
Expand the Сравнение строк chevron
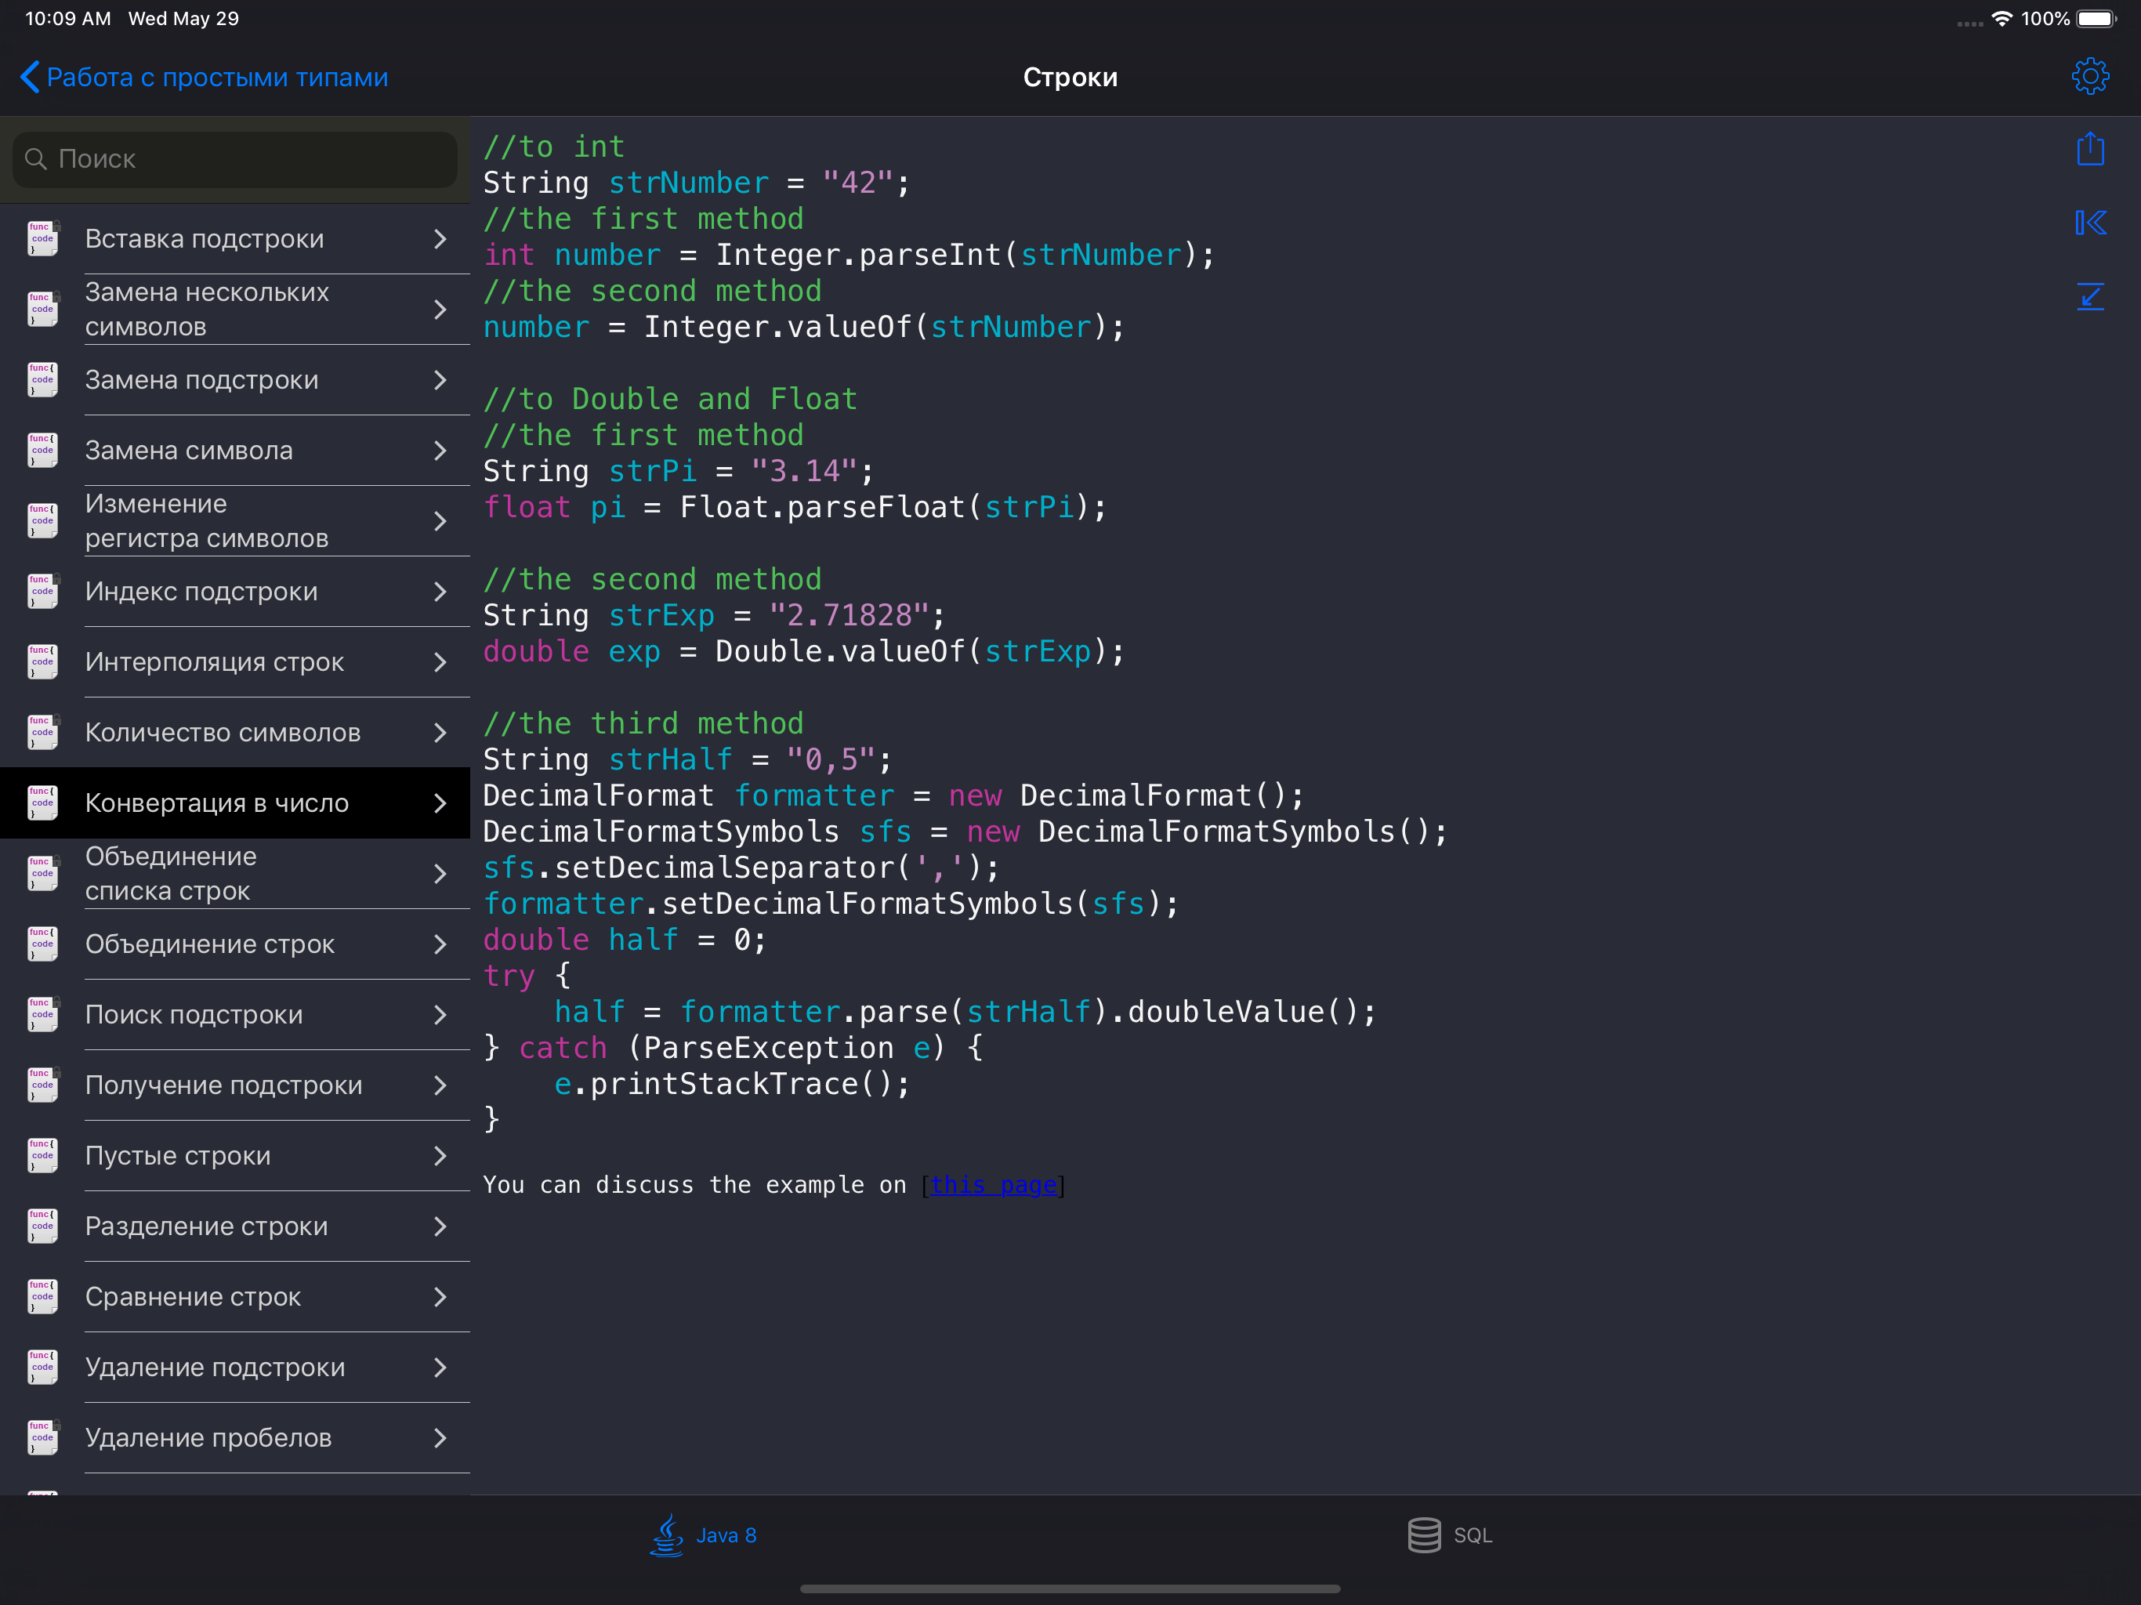pos(440,1297)
